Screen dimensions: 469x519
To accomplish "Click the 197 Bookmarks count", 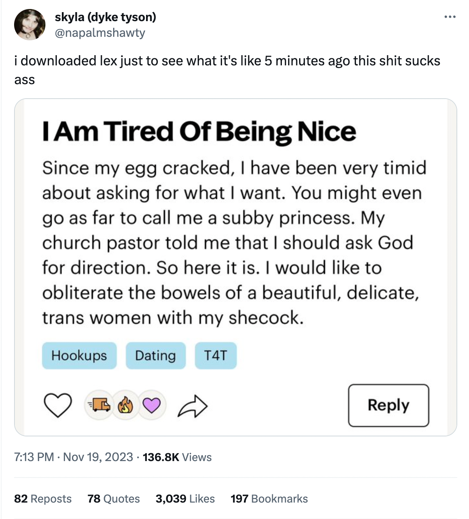I will point(269,499).
